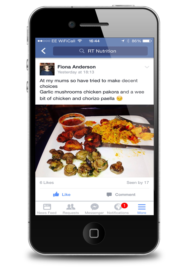Image resolution: width=184 pixels, height=276 pixels.
Task: Open the food plate photo
Action: [x=95, y=141]
